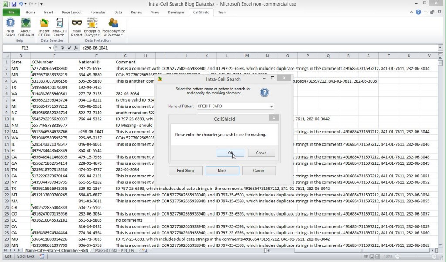
Task: Minimize the ribbon with the caret icon
Action: point(412,12)
